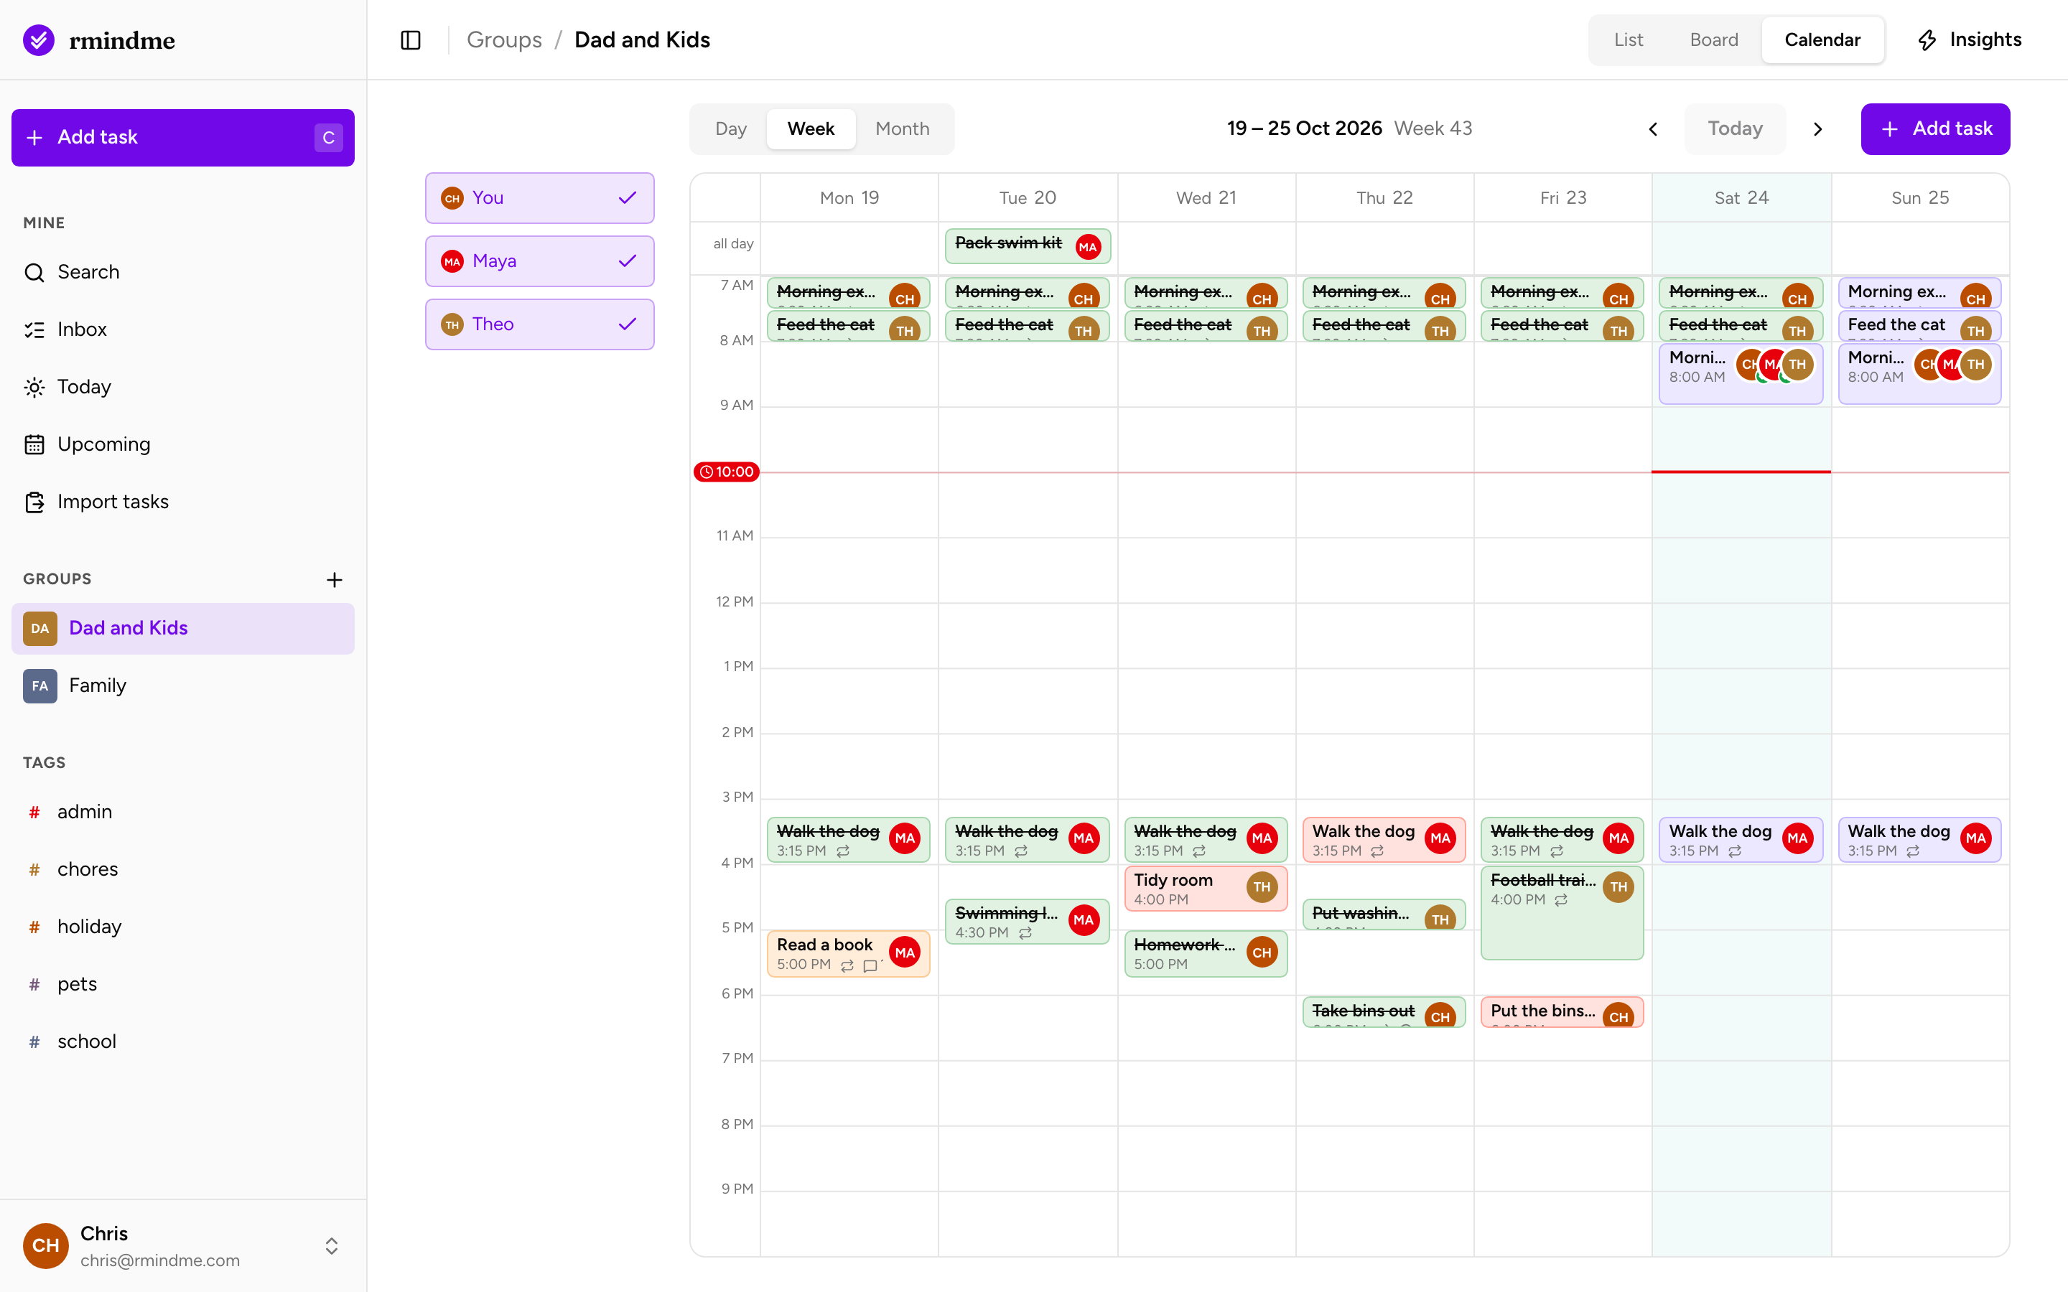Screen dimensions: 2068x1292
Task: Open the Today view in sidebar
Action: pos(183,386)
